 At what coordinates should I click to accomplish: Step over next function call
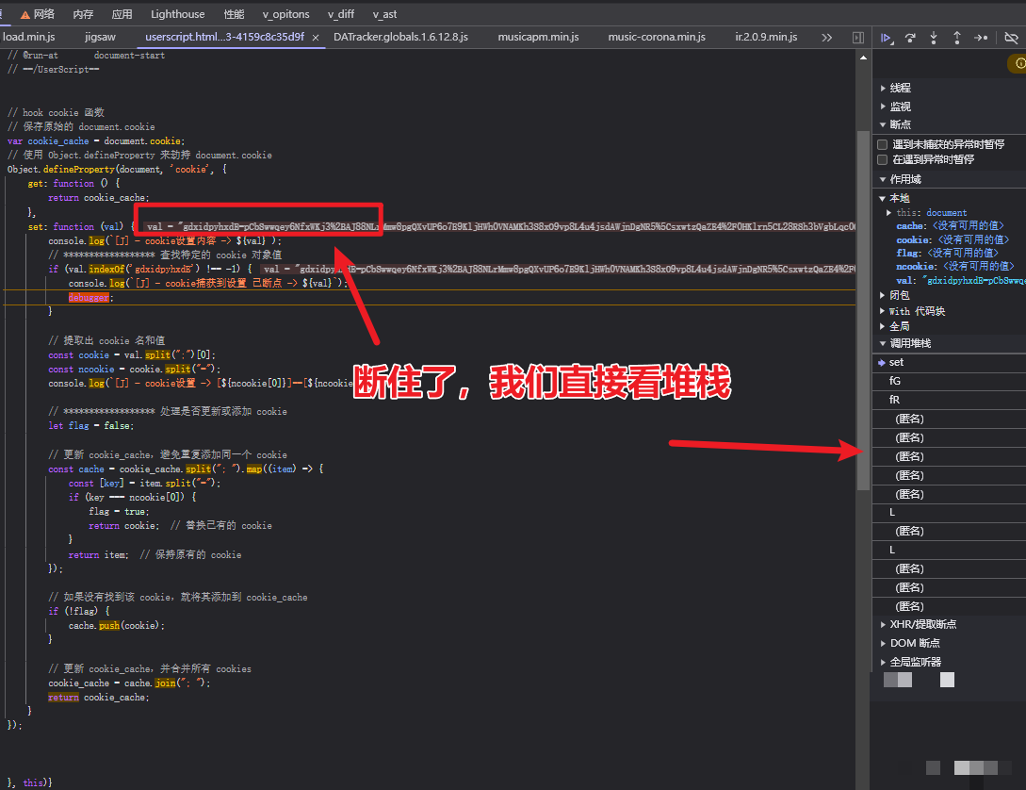point(910,38)
